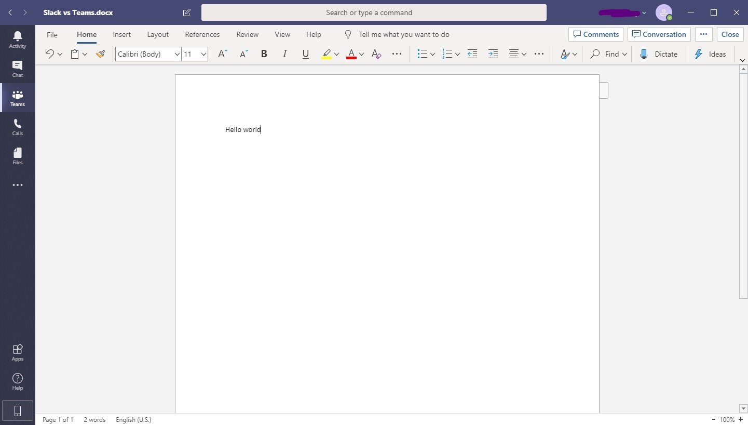Open more font options ellipsis
748x425 pixels.
(x=397, y=54)
